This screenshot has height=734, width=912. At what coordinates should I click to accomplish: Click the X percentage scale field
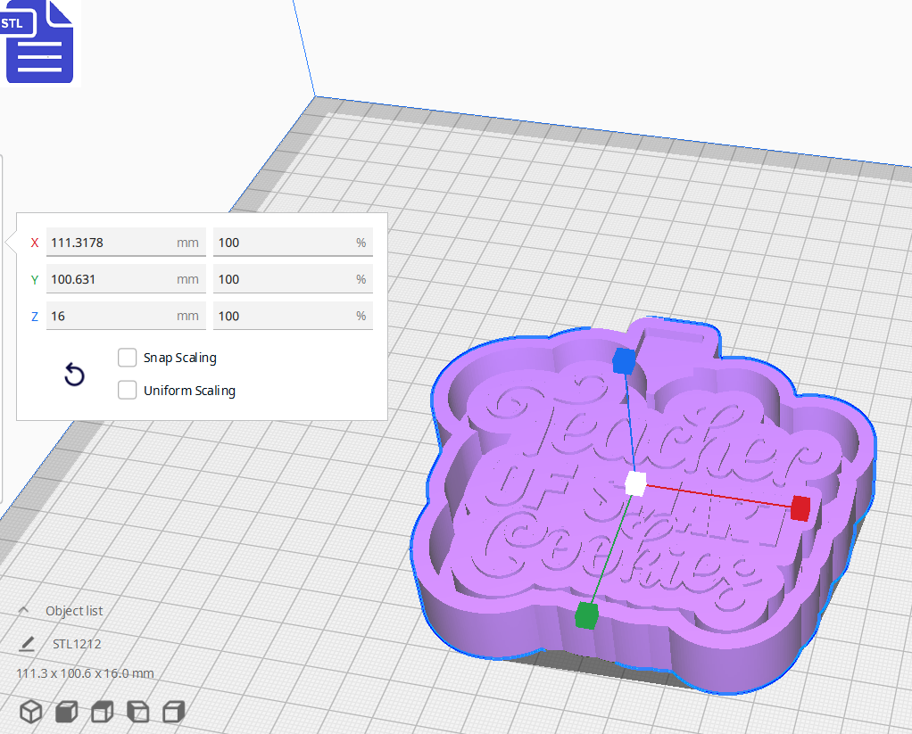click(293, 242)
